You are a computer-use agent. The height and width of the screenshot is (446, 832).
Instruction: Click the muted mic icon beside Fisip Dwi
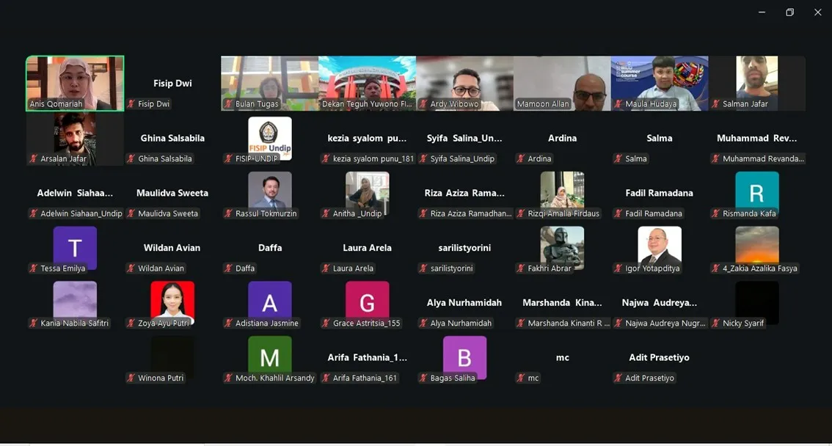tap(132, 104)
